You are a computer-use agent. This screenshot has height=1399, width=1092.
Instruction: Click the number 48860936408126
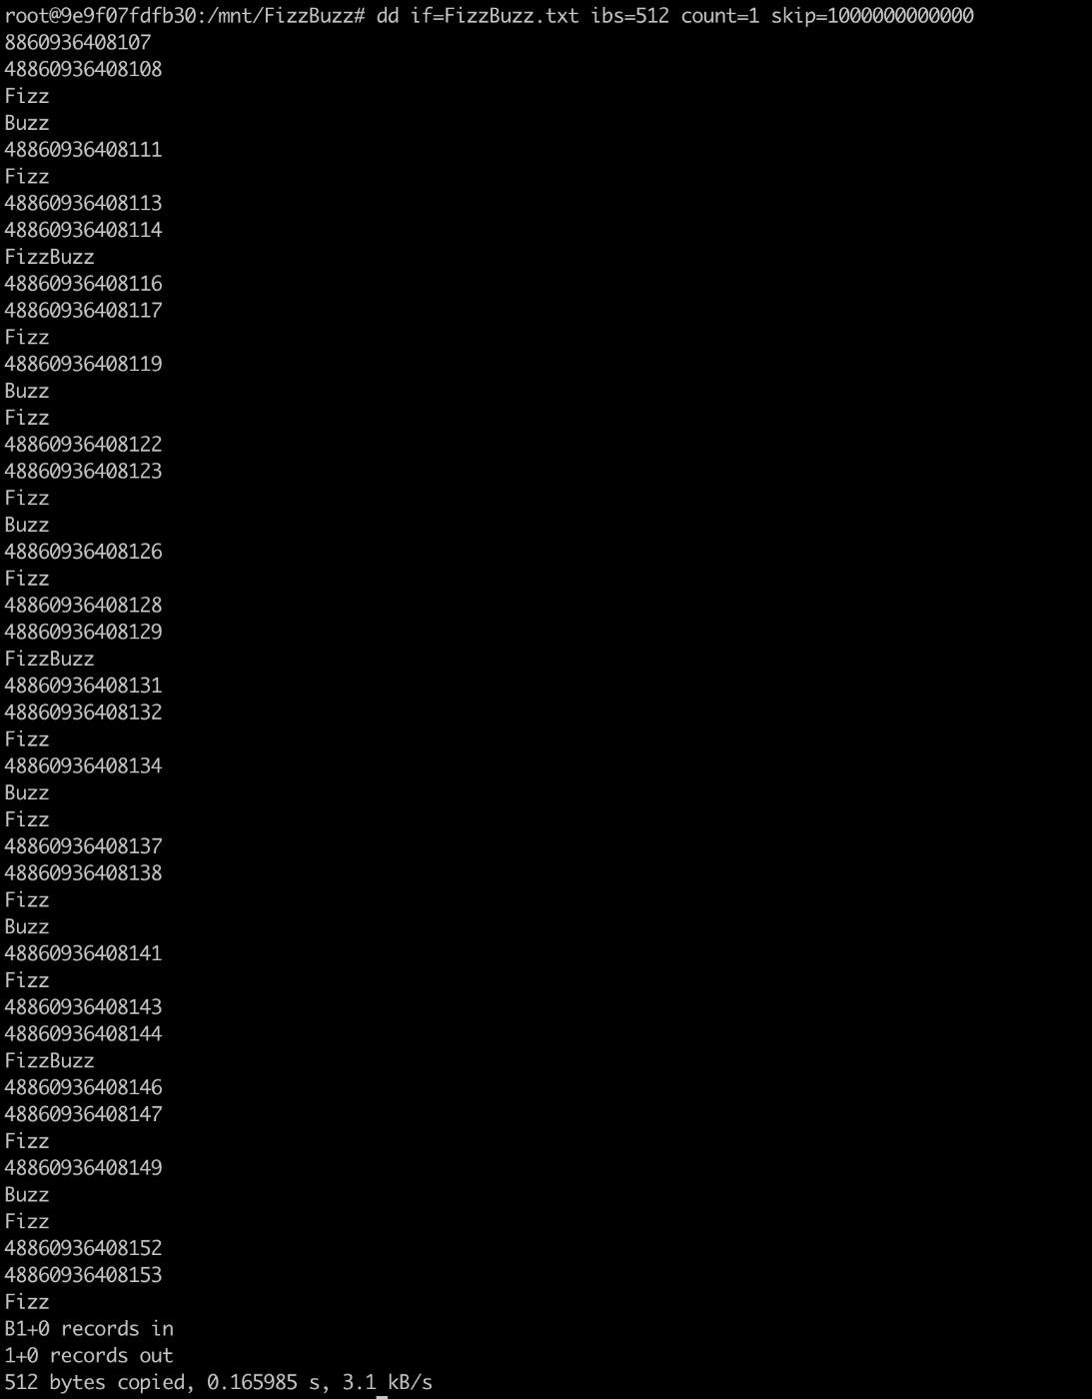[83, 552]
